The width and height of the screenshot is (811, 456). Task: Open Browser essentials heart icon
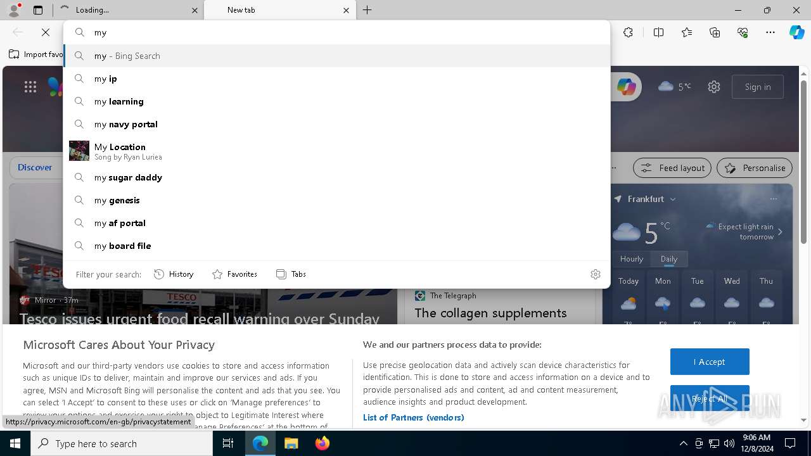pos(743,32)
